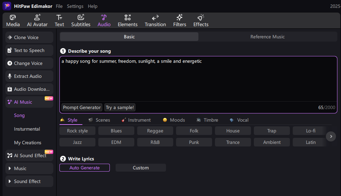Open the Help menu
The height and width of the screenshot is (196, 341).
coord(93,6)
